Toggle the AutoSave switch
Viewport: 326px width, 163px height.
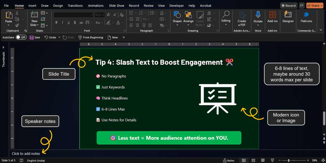(21, 37)
